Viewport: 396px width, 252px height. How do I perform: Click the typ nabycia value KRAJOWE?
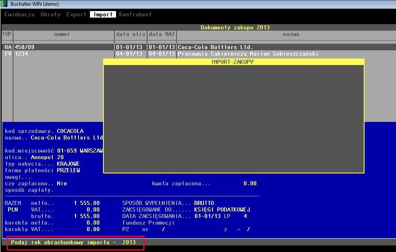[68, 164]
